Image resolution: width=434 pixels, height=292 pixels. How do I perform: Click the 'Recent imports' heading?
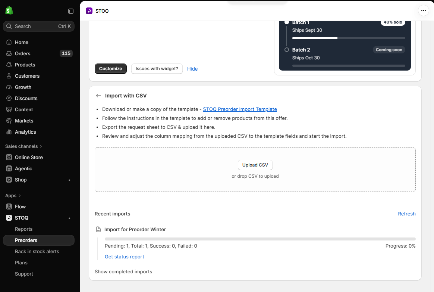pos(112,214)
